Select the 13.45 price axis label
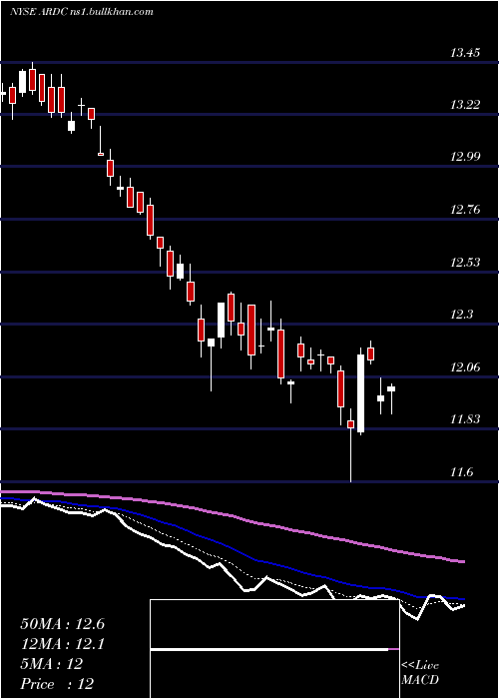The height and width of the screenshot is (699, 499). pos(465,53)
